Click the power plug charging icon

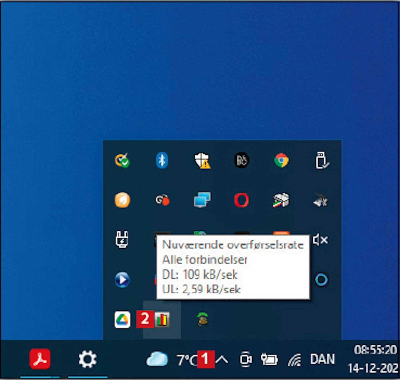(x=122, y=240)
